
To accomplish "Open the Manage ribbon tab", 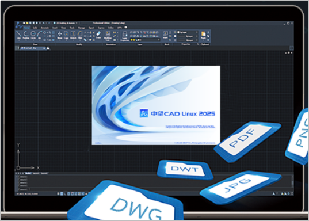I will click(x=81, y=28).
